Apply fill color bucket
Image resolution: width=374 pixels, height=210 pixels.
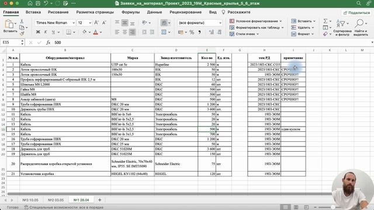84,32
